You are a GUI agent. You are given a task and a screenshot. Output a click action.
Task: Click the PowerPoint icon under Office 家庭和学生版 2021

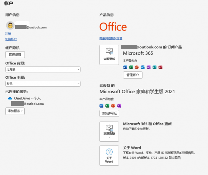point(113,106)
